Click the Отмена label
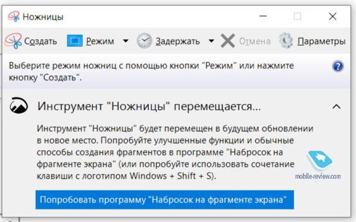This screenshot has width=356, height=222. click(x=255, y=41)
